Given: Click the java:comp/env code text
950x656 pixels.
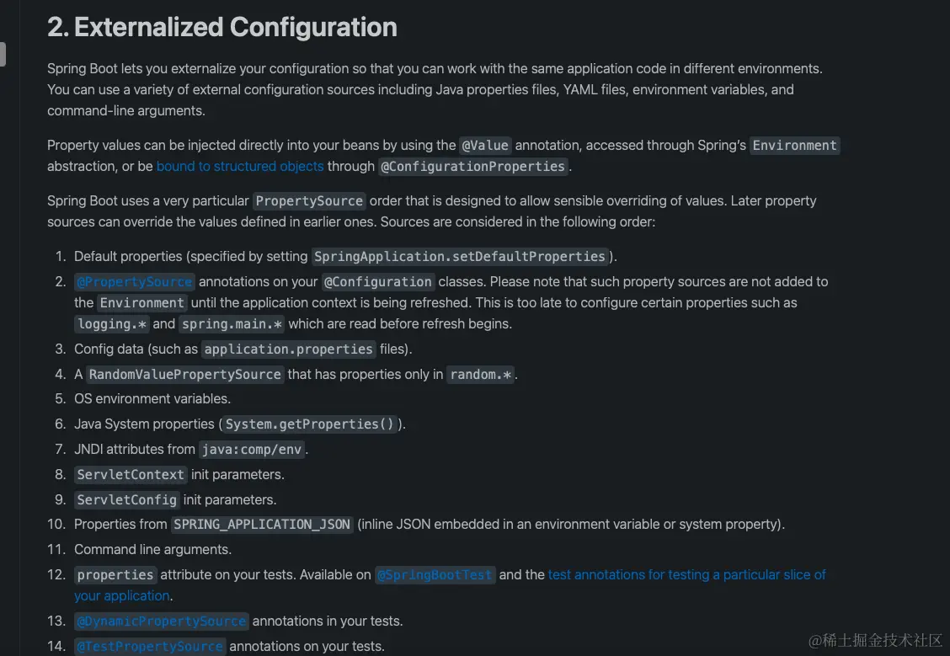Looking at the screenshot, I should pyautogui.click(x=252, y=450).
